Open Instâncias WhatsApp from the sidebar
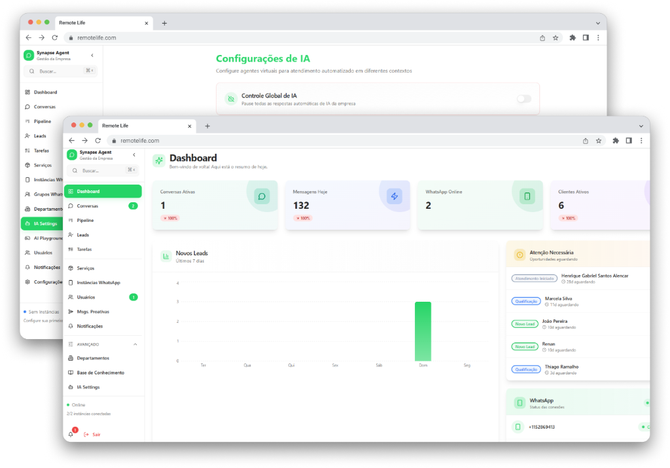The width and height of the screenshot is (670, 468). 72,282
